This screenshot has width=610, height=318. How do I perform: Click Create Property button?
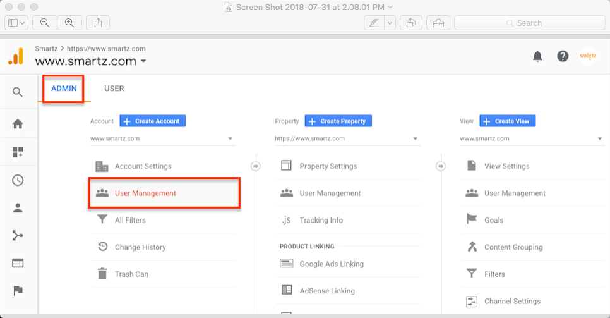point(338,121)
